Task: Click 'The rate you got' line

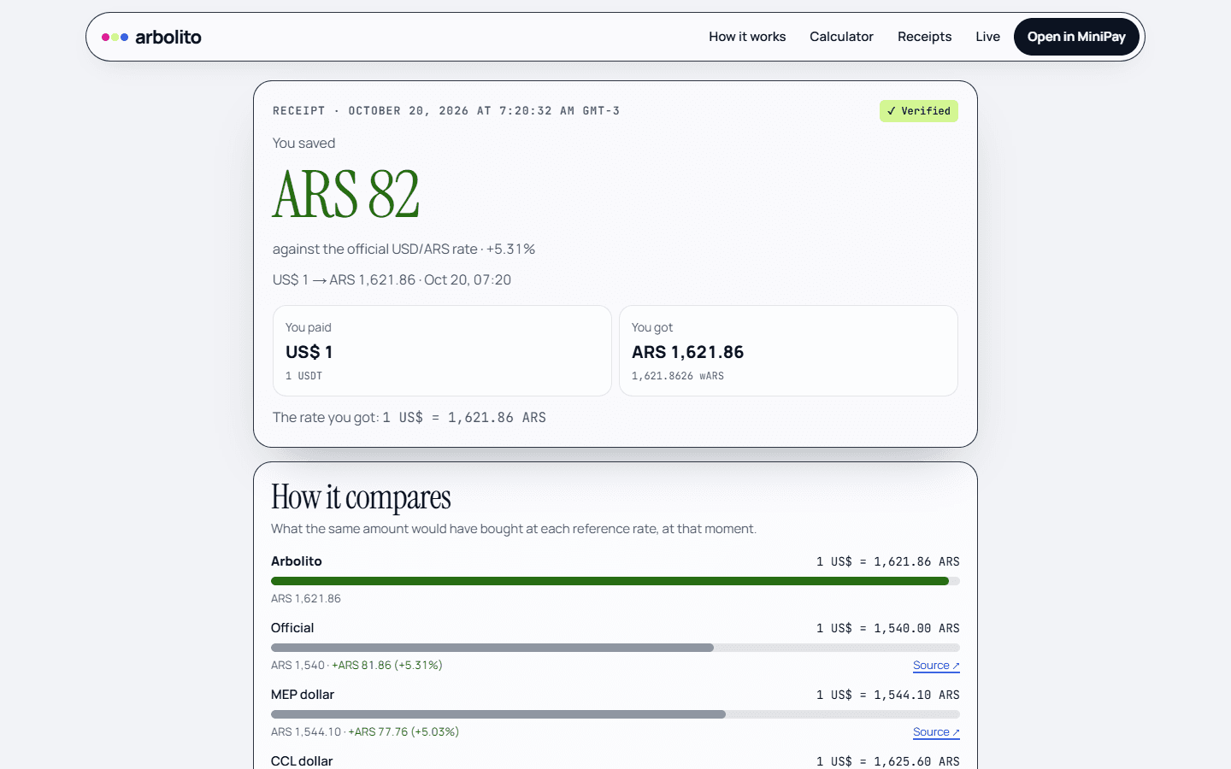Action: click(409, 417)
